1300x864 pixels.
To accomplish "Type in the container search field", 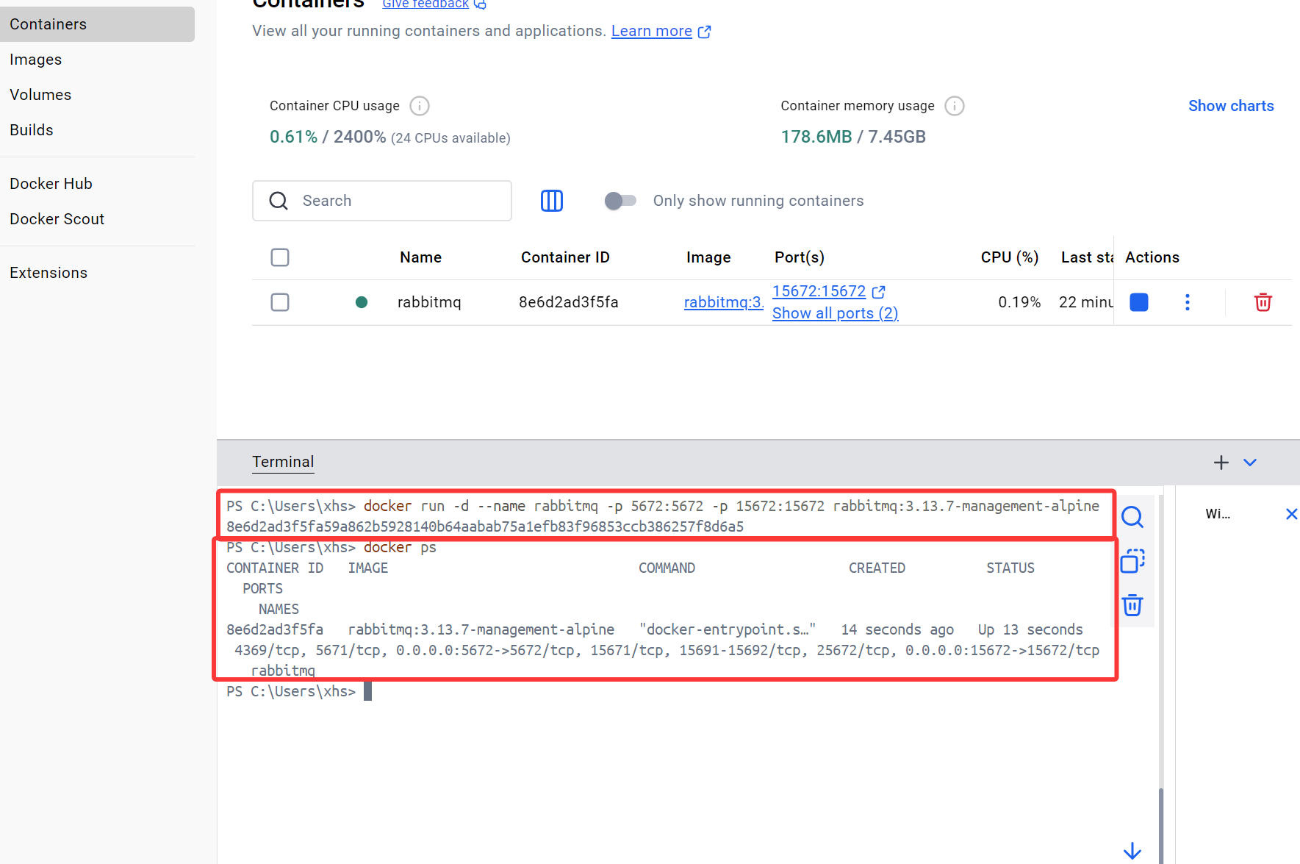I will point(382,200).
